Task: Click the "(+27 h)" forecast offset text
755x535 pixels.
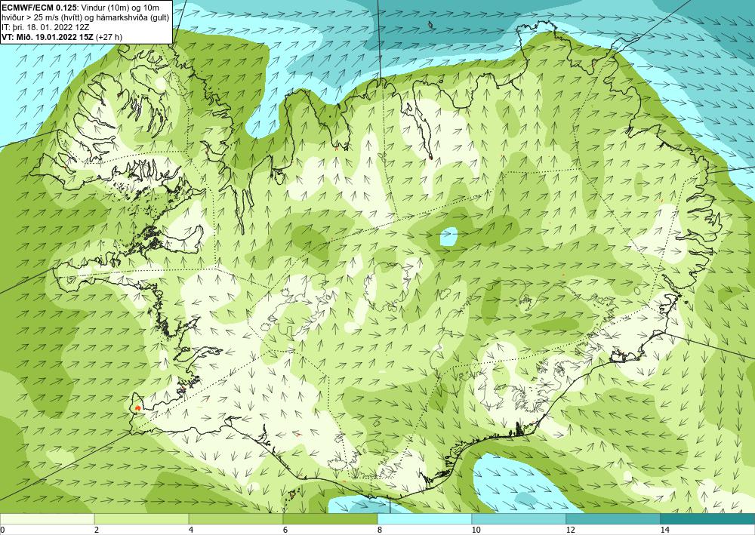Action: pyautogui.click(x=109, y=36)
